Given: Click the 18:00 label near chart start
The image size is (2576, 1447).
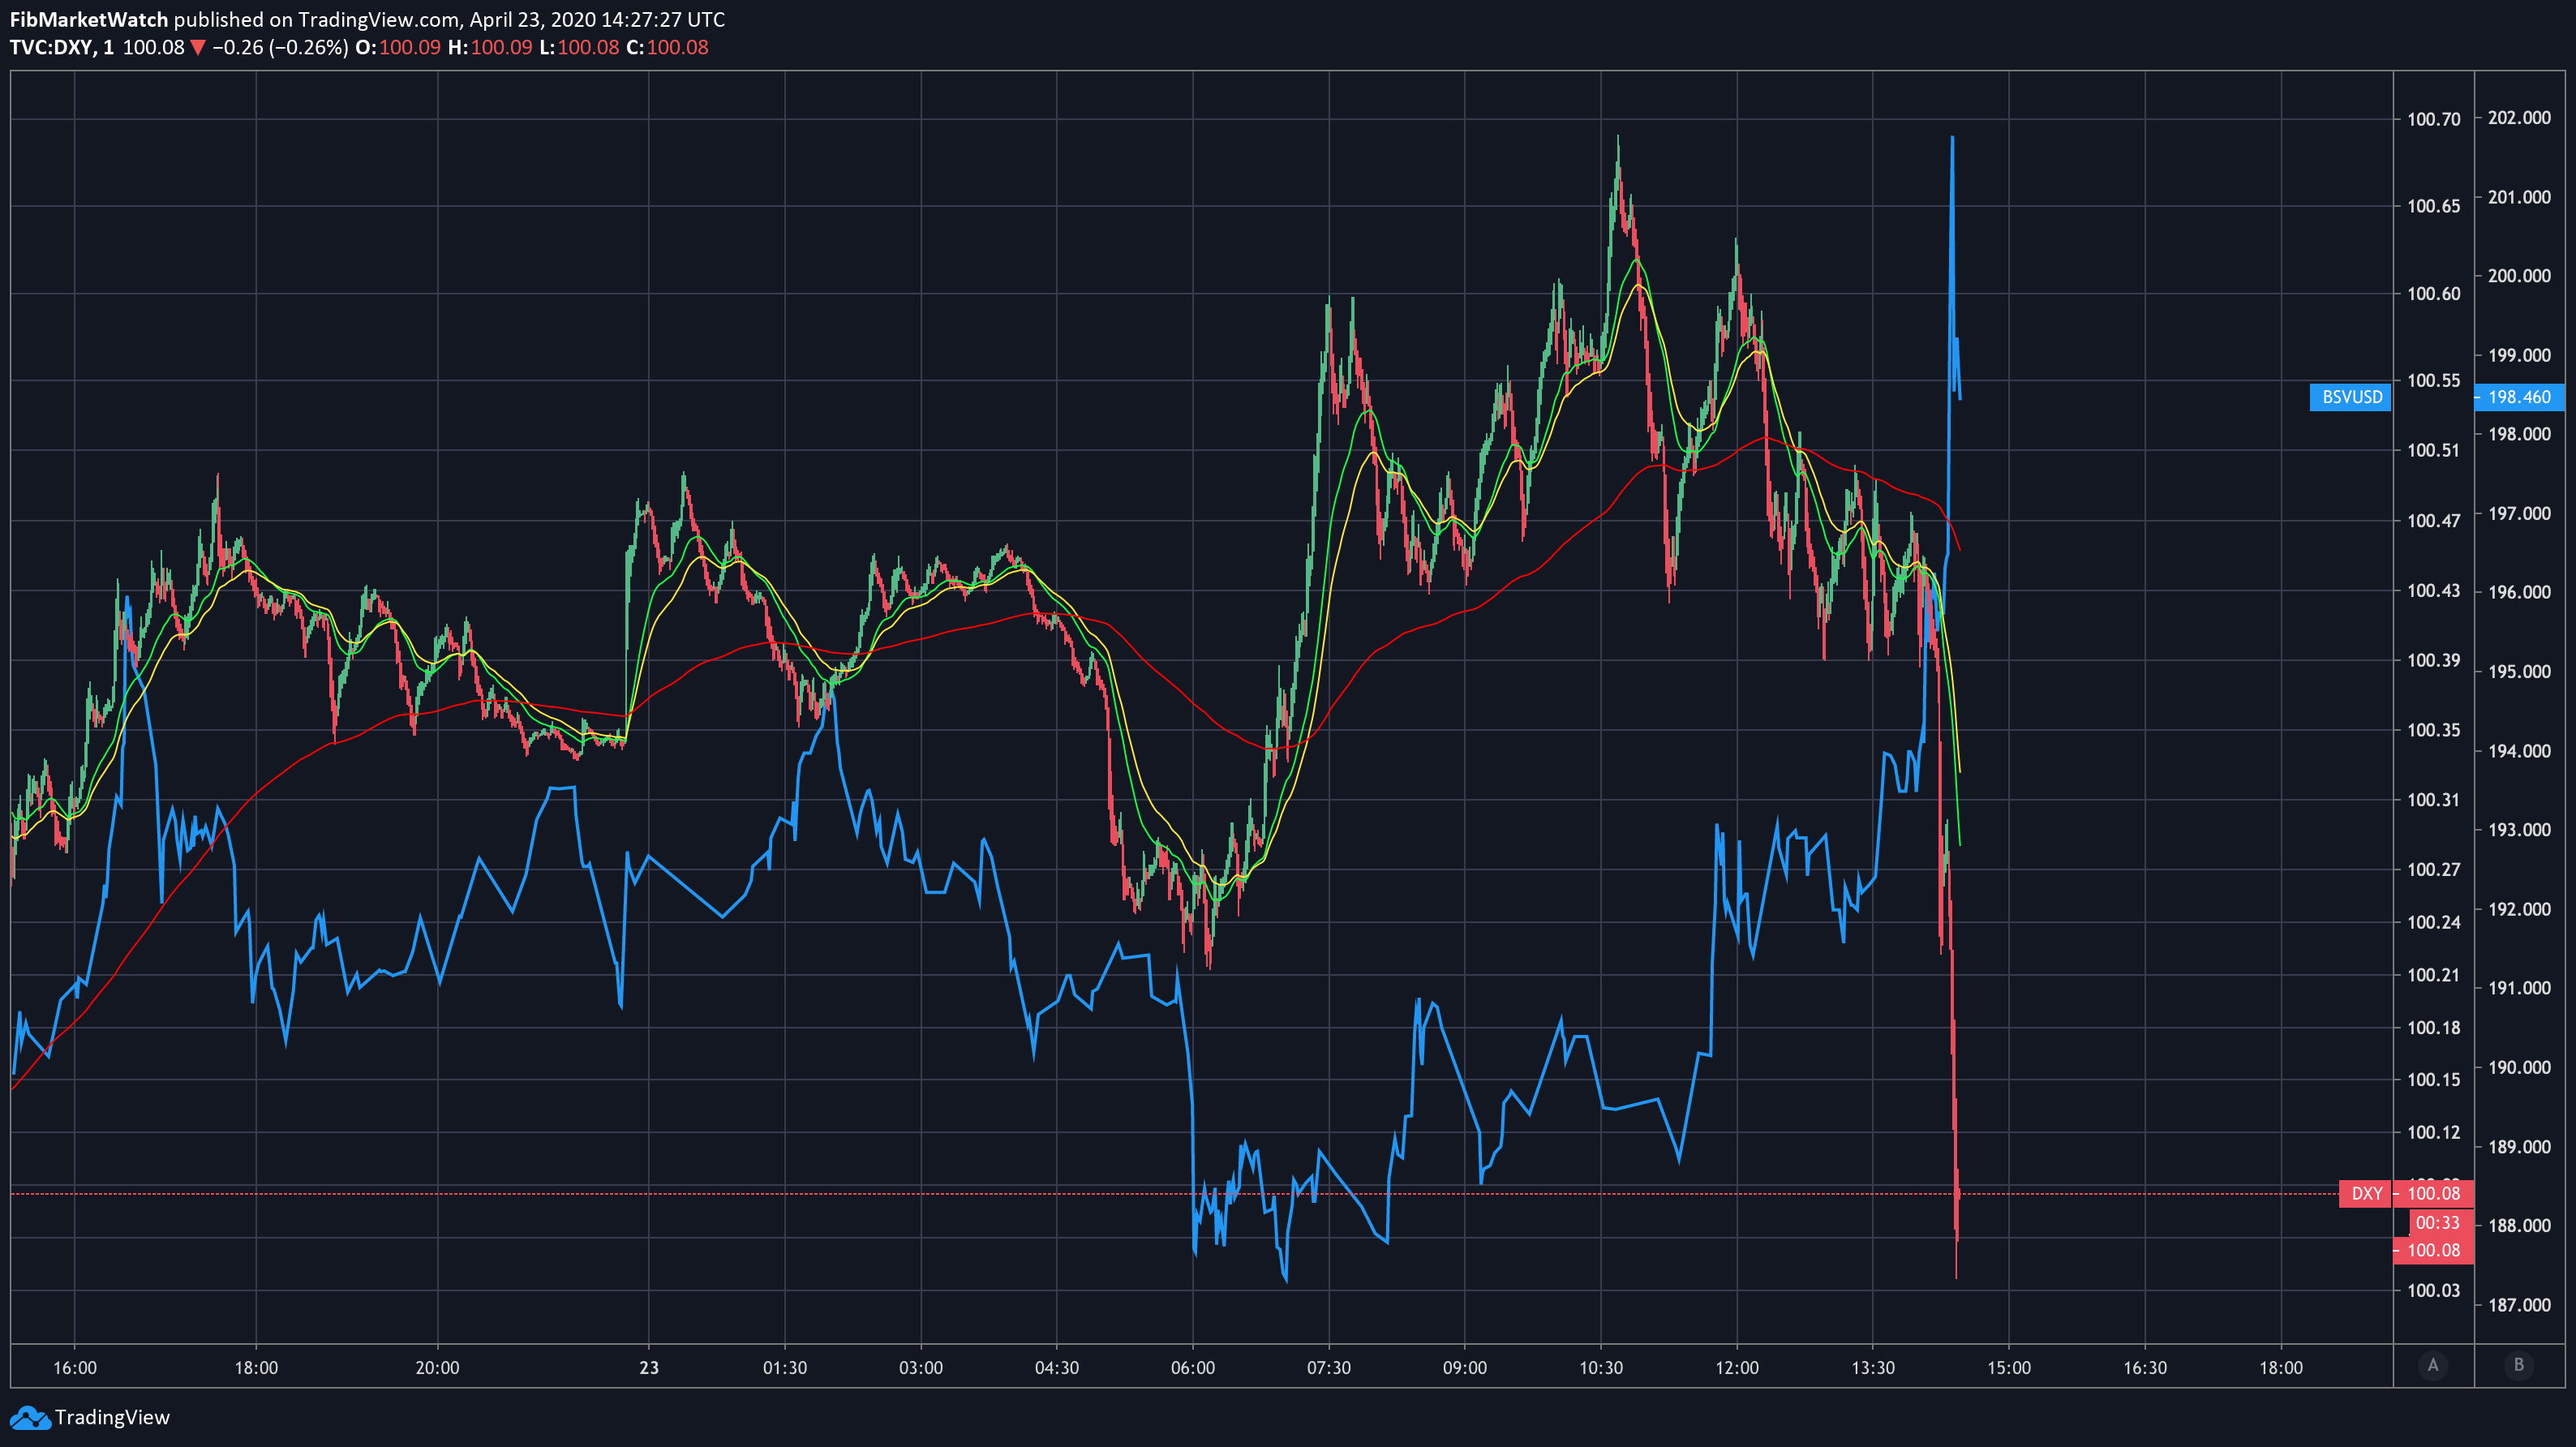Looking at the screenshot, I should [x=256, y=1367].
